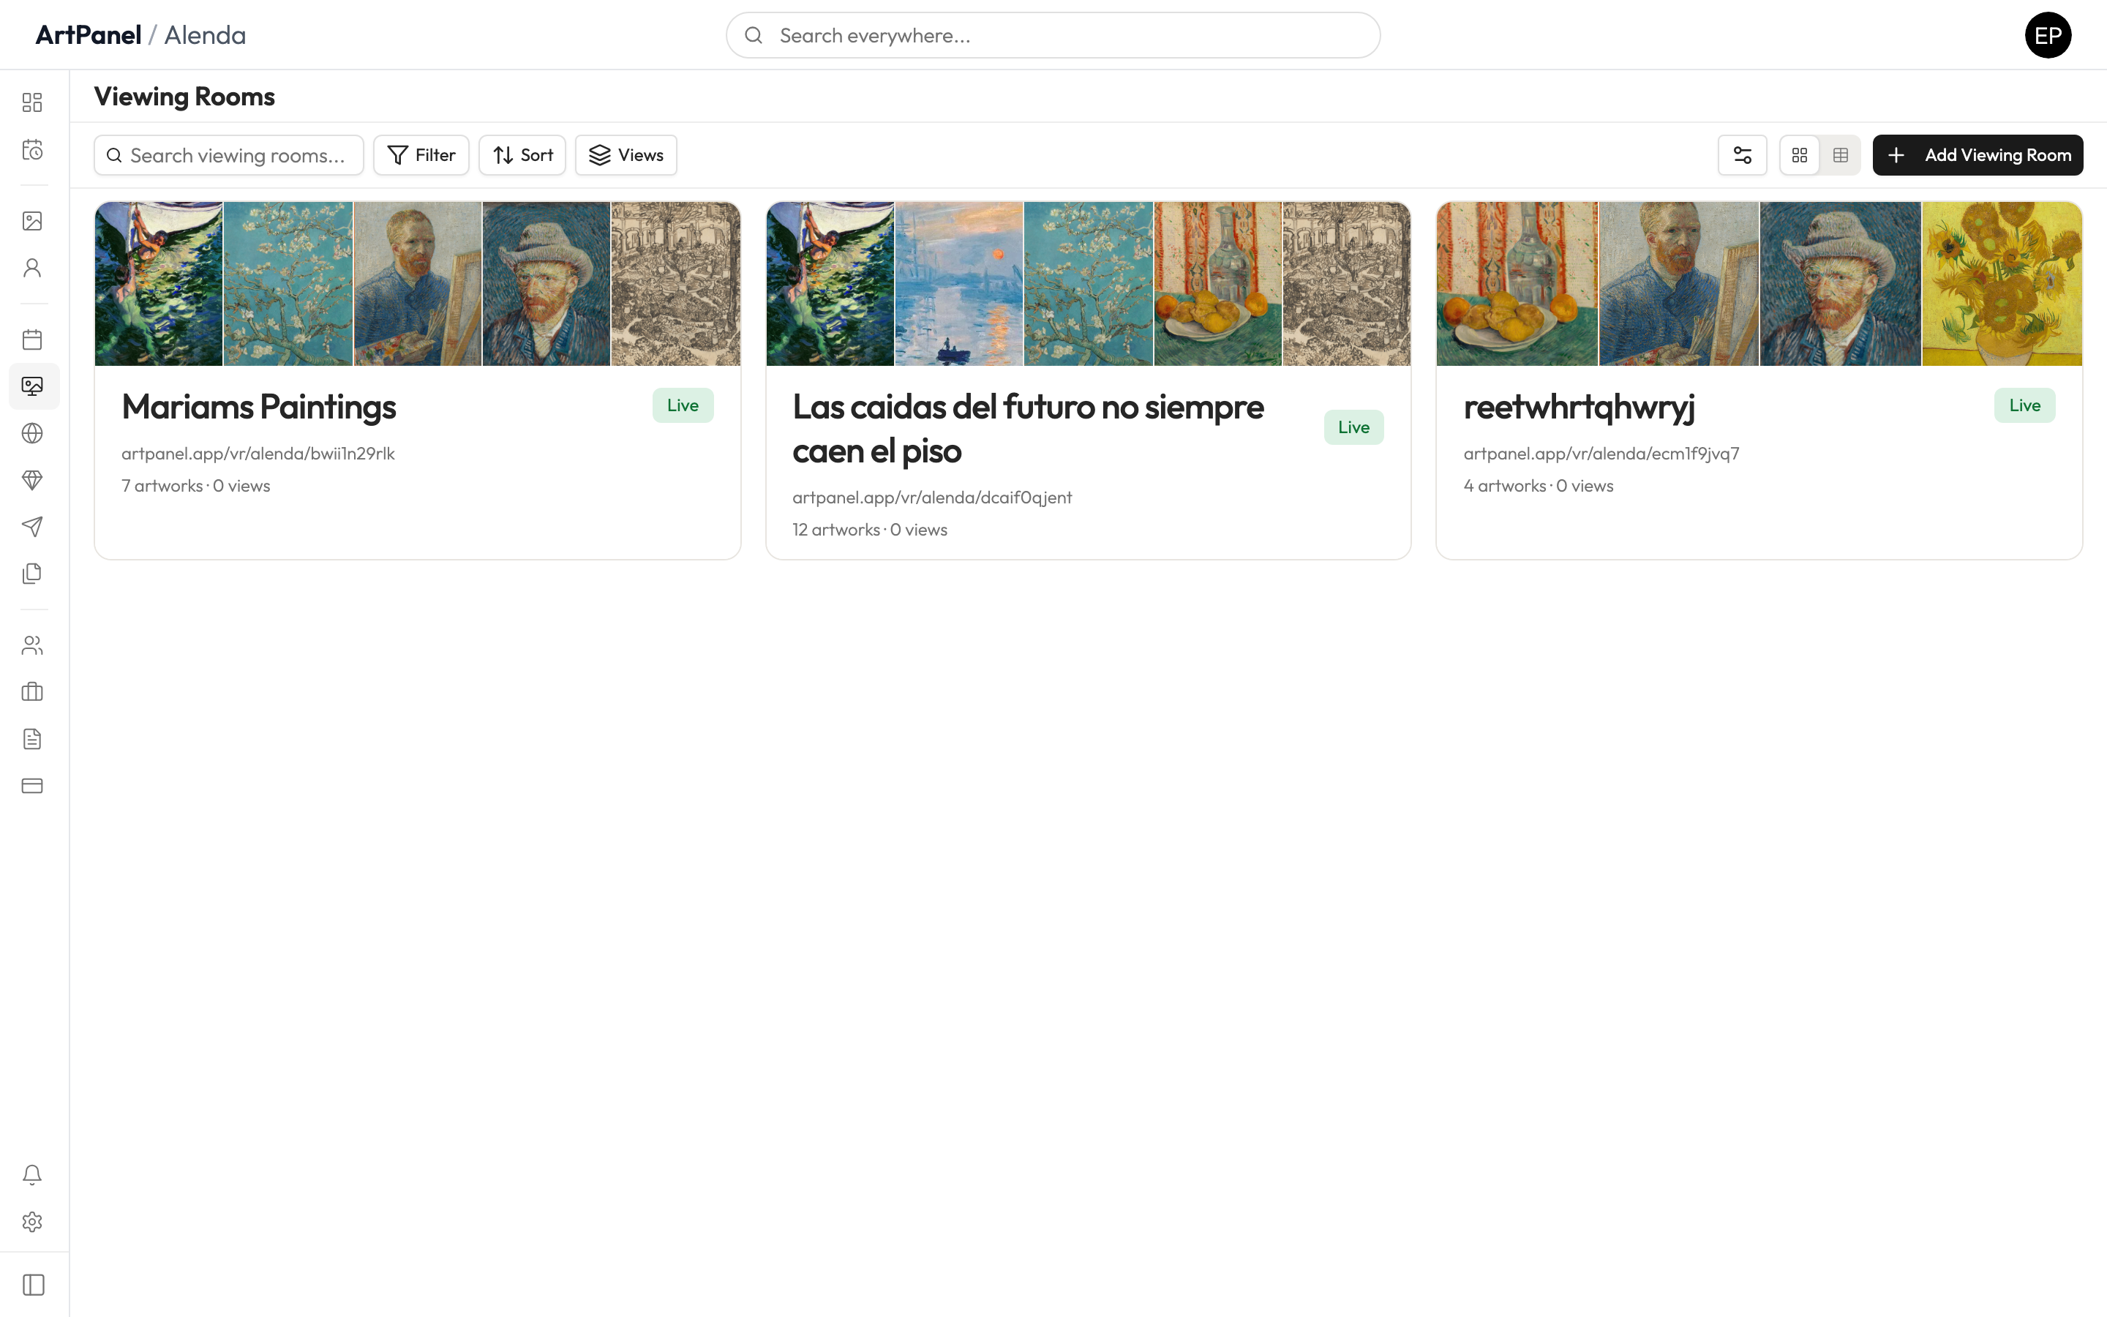The height and width of the screenshot is (1317, 2107).
Task: Click Live badge on reetwhrtqhwryj card
Action: (2024, 405)
